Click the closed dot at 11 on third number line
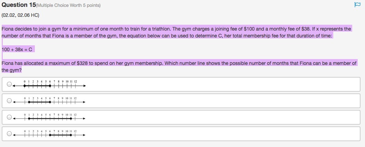The width and height of the screenshot is (365, 147). pos(71,118)
